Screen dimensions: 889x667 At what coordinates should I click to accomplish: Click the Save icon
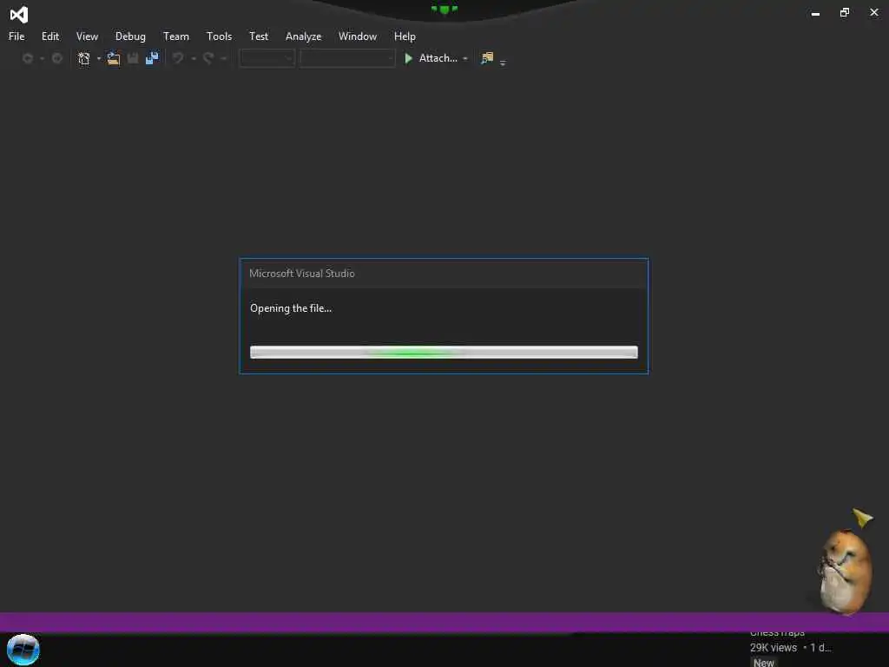[133, 58]
